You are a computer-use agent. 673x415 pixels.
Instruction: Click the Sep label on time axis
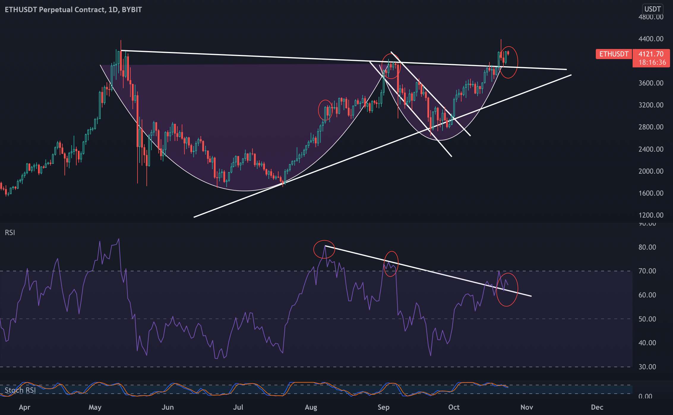coord(383,407)
